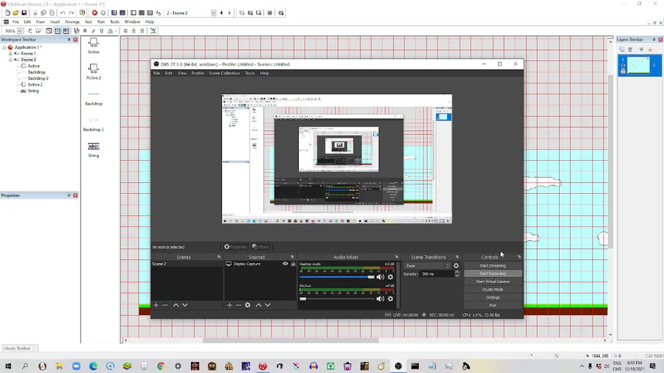Viewport: 664px width, 373px height.
Task: Add a new source with plus icon
Action: pos(229,305)
